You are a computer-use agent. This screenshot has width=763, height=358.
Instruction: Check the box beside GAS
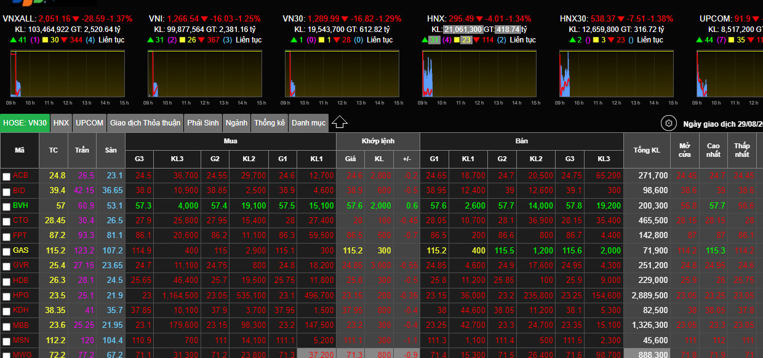point(6,251)
